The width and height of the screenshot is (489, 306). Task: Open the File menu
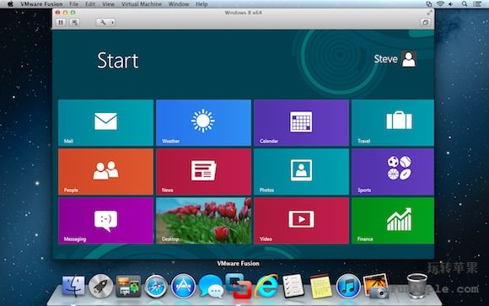pyautogui.click(x=74, y=4)
